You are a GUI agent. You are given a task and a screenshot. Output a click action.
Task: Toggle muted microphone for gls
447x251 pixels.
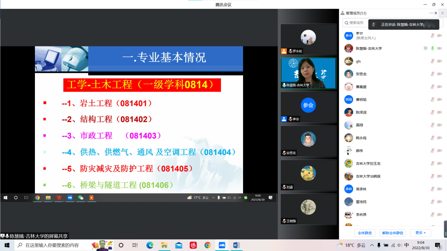point(433,61)
